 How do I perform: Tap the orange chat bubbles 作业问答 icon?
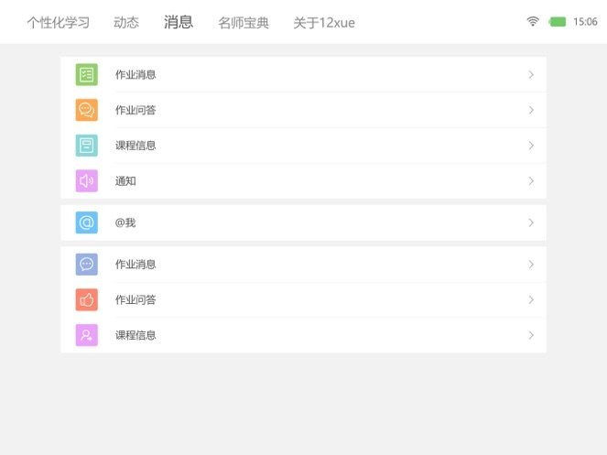tap(86, 110)
